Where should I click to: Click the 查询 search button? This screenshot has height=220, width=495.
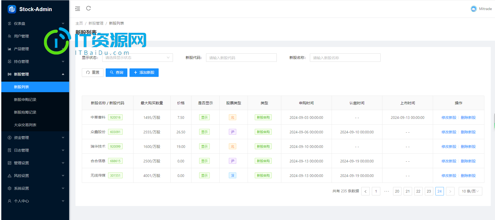117,73
